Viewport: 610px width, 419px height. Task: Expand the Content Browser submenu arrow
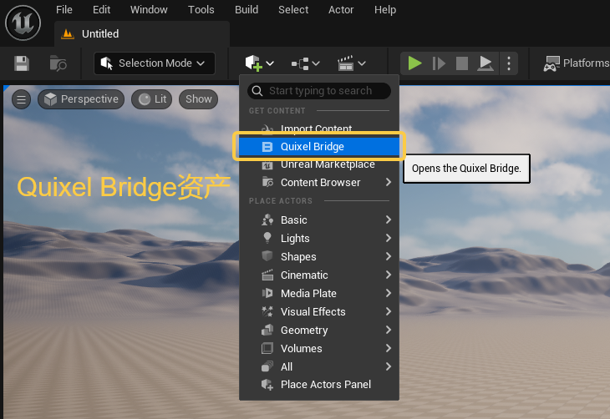pyautogui.click(x=389, y=182)
